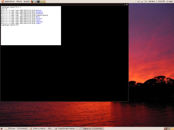
Task: Switch to the first workspace in switcher
Action: pos(166,128)
